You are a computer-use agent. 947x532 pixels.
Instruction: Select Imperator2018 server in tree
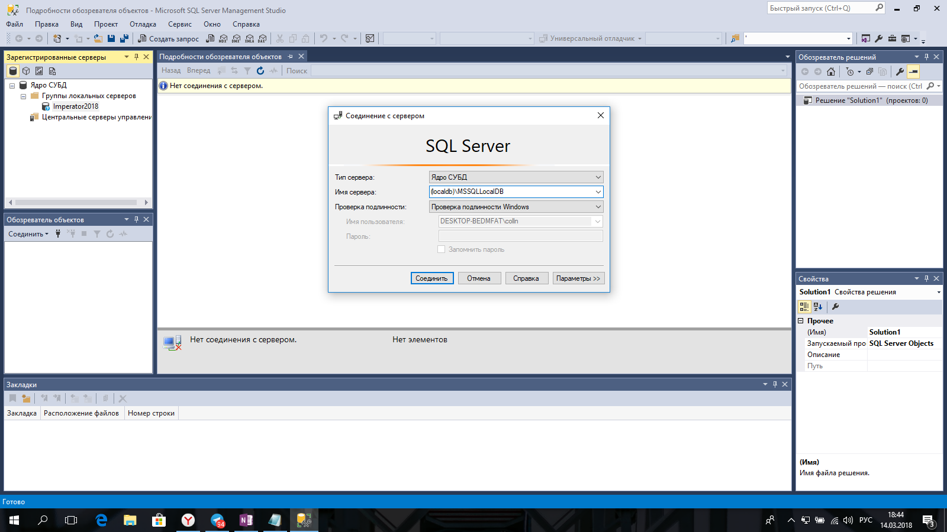coord(76,106)
